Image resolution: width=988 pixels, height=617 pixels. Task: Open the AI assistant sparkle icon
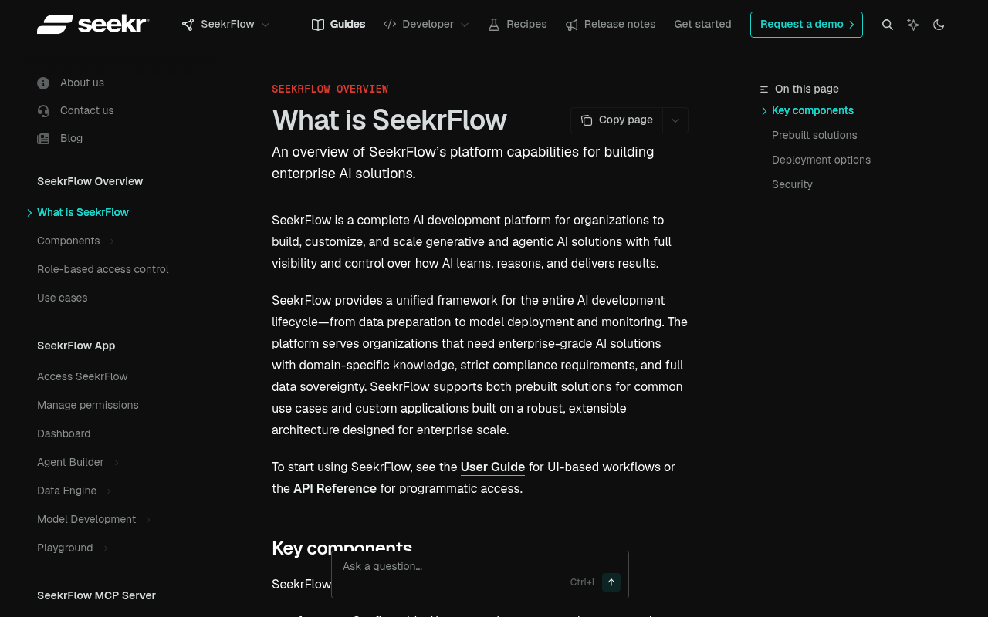913,25
